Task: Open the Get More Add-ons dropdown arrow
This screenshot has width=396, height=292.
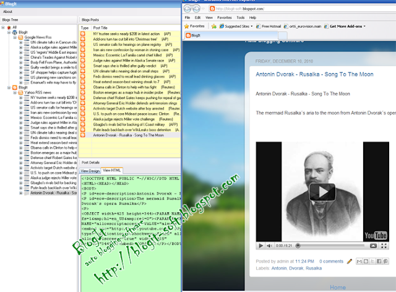Action: coord(364,26)
